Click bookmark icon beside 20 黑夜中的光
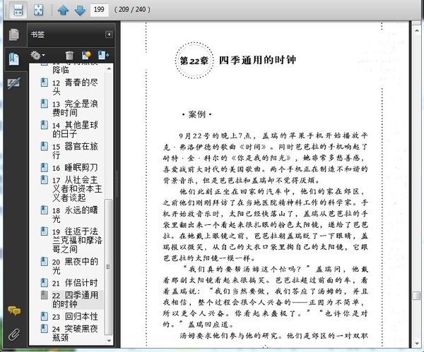The height and width of the screenshot is (352, 424). (x=45, y=261)
